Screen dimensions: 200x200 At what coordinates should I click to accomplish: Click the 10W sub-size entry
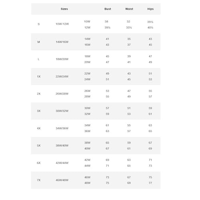87,22
